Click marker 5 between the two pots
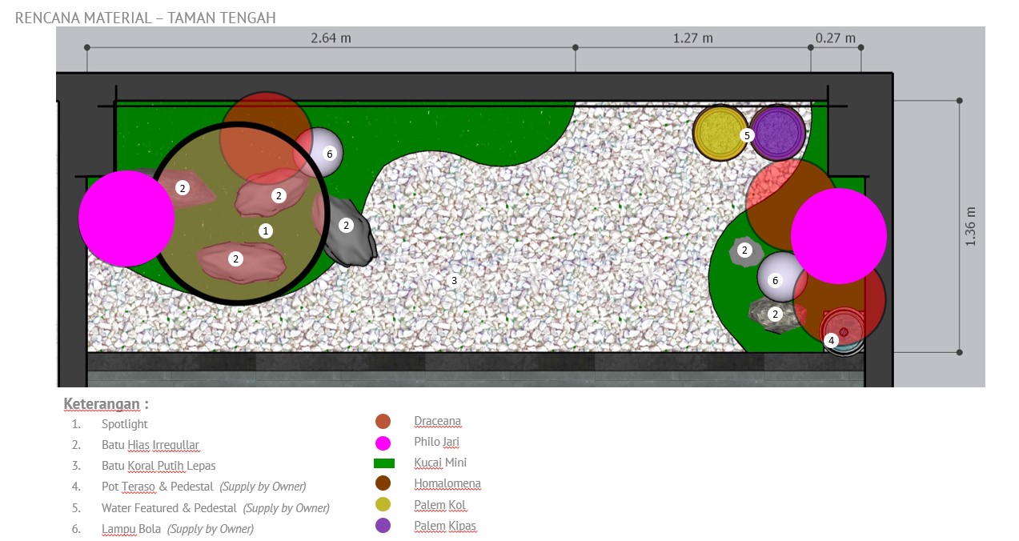The image size is (1019, 541). coord(747,135)
